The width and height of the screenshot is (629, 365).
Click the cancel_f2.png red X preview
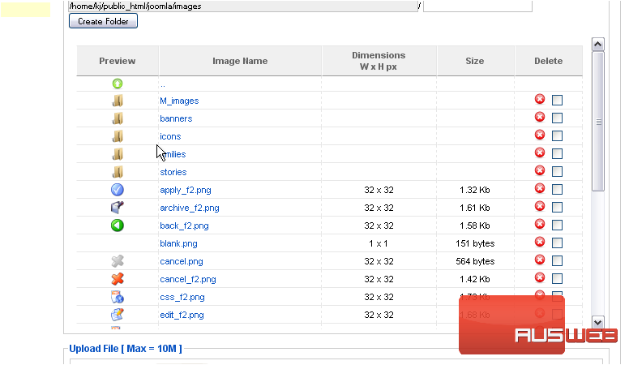[118, 279]
